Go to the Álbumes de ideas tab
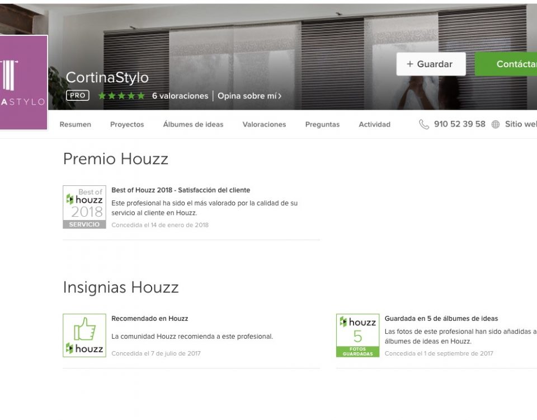The height and width of the screenshot is (420, 537). 193,124
